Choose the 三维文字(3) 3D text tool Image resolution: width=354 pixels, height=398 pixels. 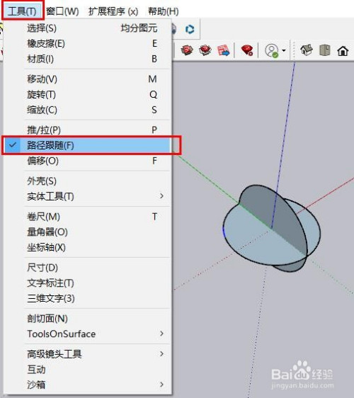88,298
